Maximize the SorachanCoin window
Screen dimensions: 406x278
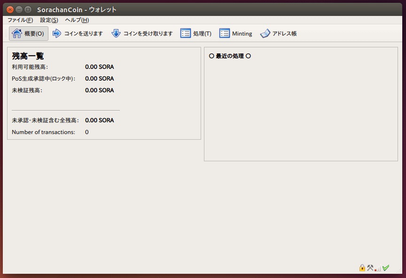pyautogui.click(x=28, y=9)
